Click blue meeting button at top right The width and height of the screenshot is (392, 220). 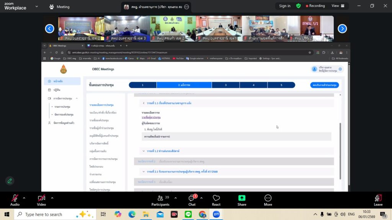324,85
